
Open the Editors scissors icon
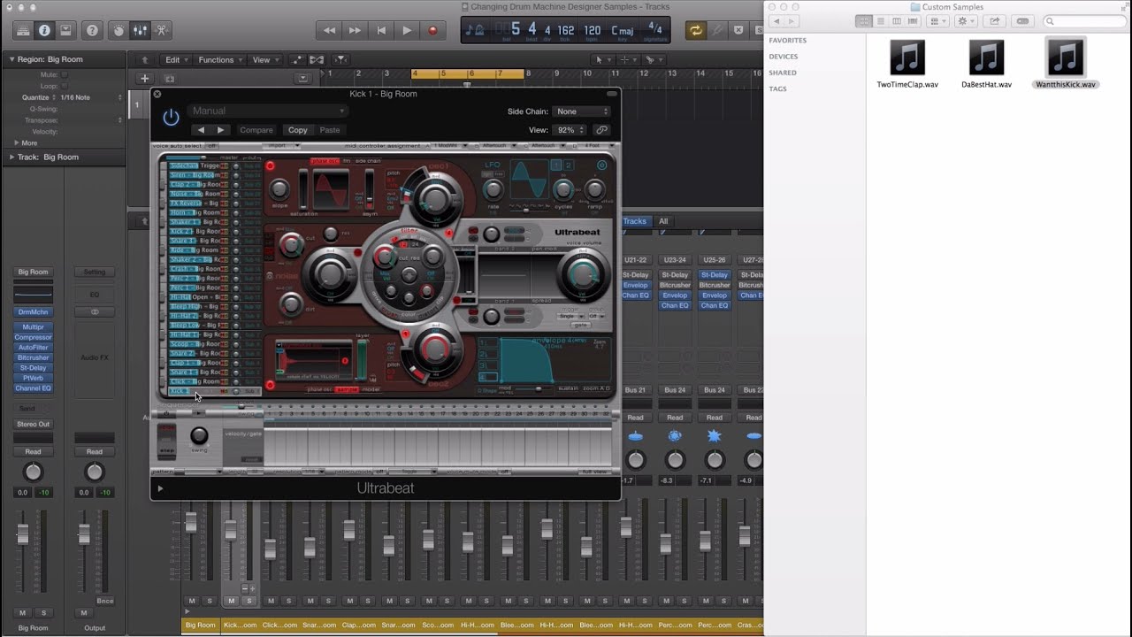point(161,30)
